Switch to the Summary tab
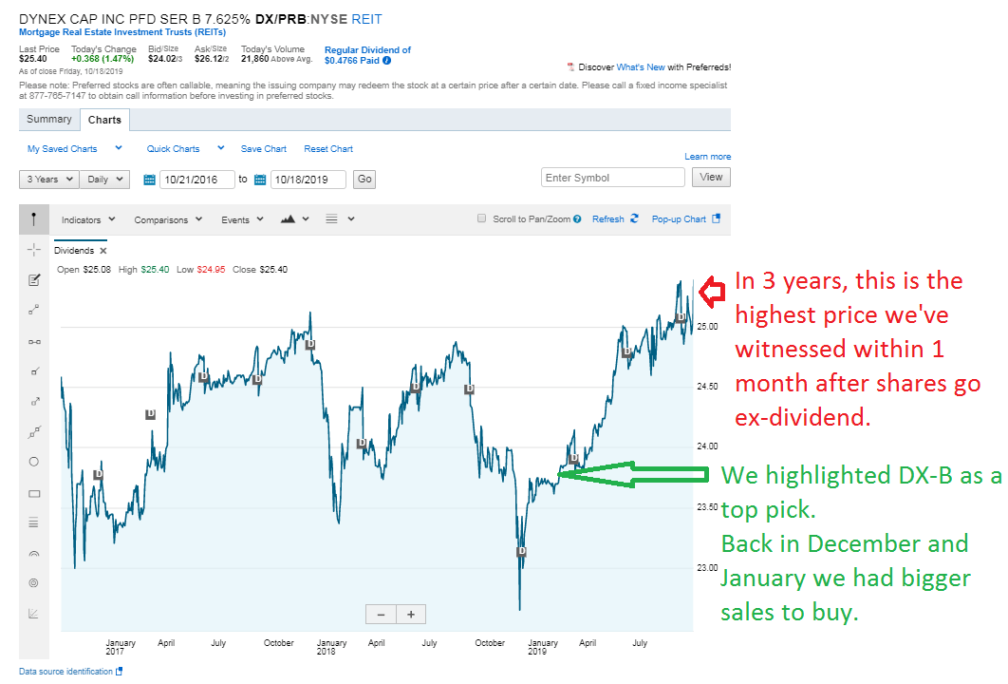The width and height of the screenshot is (1008, 684). [49, 120]
